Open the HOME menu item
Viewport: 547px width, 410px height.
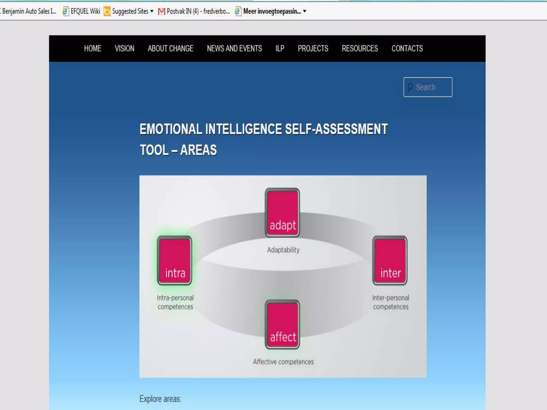point(92,49)
